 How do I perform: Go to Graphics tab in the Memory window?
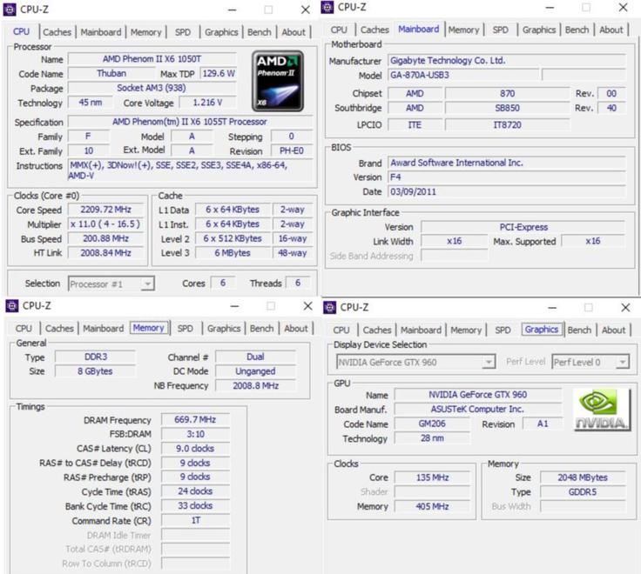224,329
